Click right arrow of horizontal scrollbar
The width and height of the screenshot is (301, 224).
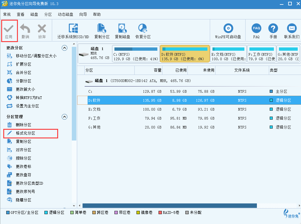[299, 206]
